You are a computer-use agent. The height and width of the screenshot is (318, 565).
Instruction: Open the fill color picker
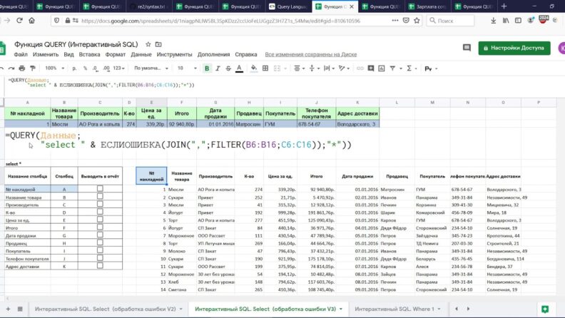click(254, 68)
